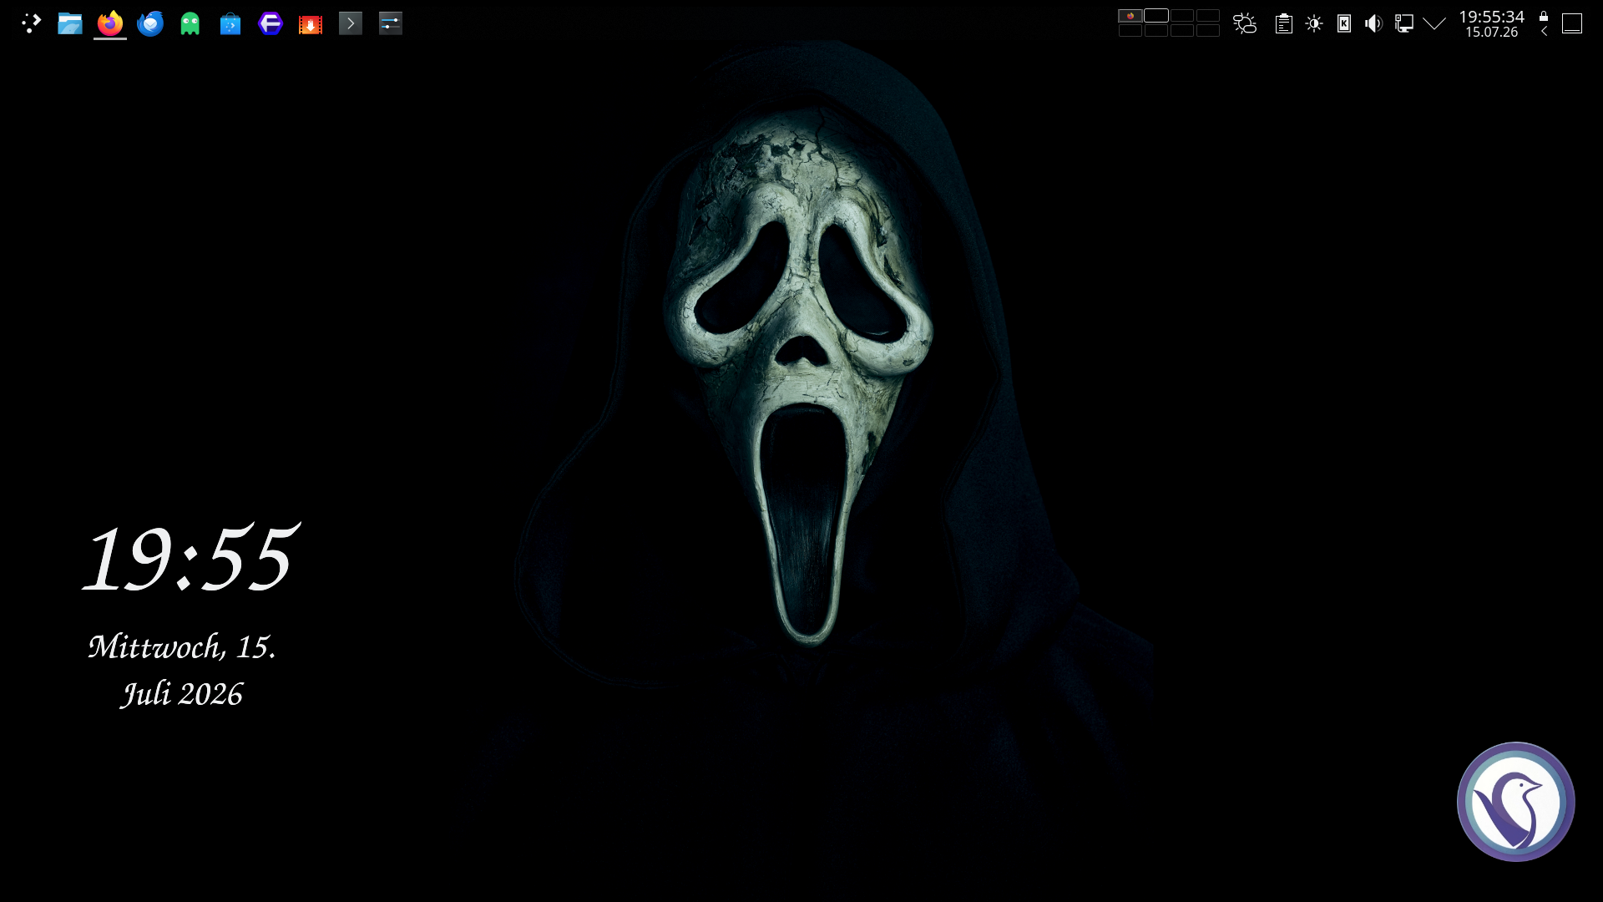Open Firefox from the task panel

[110, 23]
